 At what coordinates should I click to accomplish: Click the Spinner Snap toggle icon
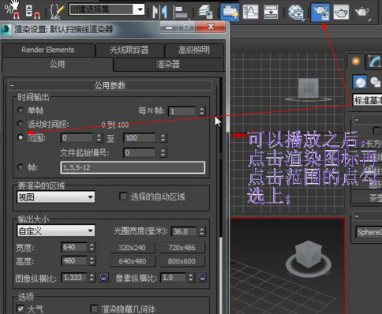(32, 12)
